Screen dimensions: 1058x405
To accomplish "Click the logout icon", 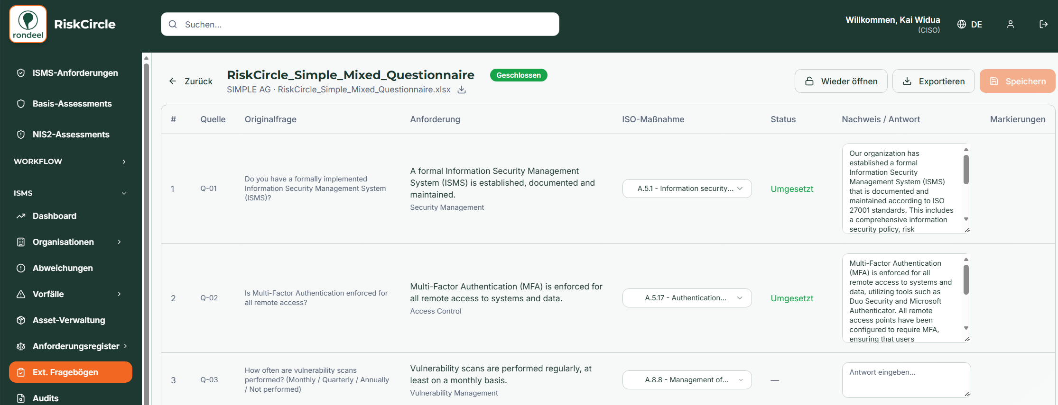I will pyautogui.click(x=1044, y=24).
